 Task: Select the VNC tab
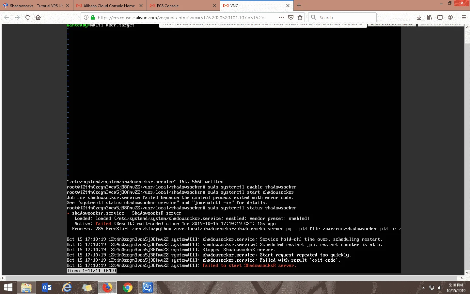coord(257,6)
